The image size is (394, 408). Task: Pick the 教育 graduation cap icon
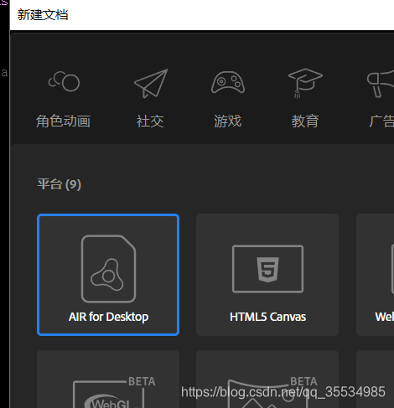(x=305, y=83)
